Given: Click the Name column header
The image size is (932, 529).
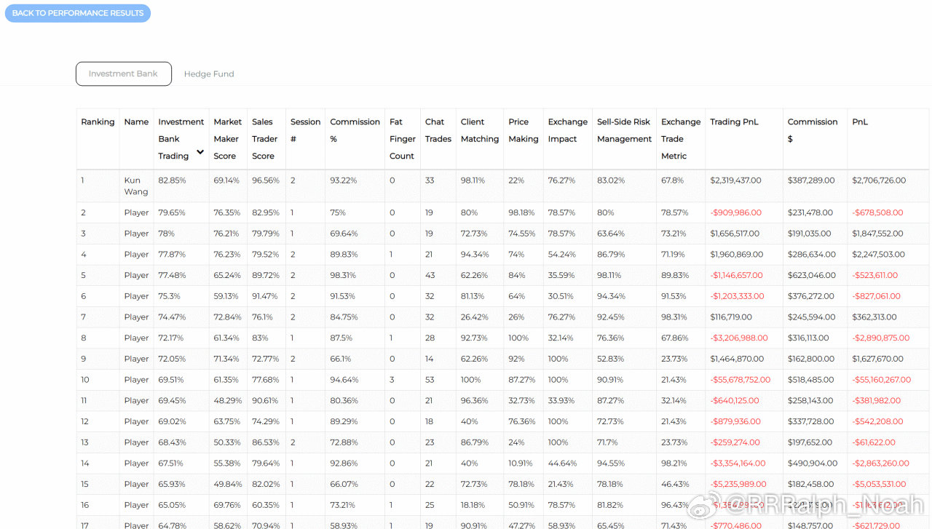Looking at the screenshot, I should pyautogui.click(x=136, y=122).
